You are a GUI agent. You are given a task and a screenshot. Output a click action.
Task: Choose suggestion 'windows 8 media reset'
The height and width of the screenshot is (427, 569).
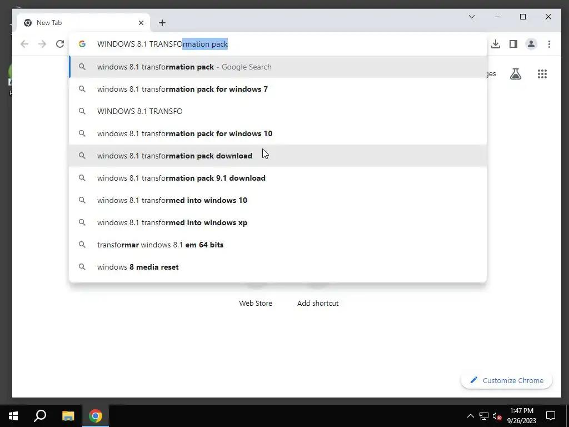pyautogui.click(x=278, y=267)
